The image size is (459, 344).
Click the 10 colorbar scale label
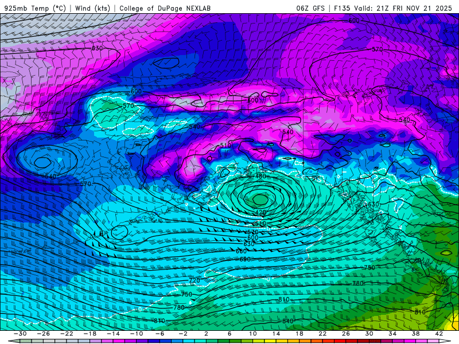pos(252,334)
